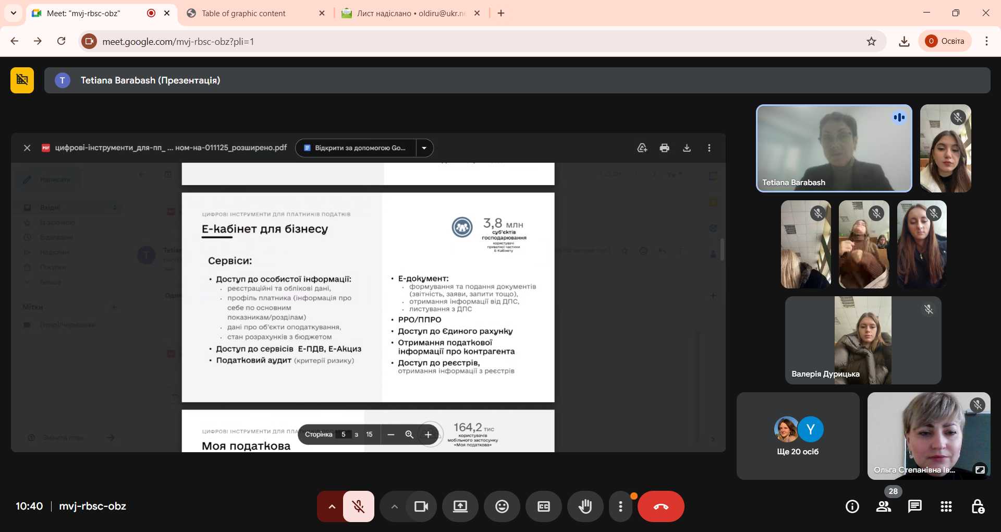The image size is (1001, 532).
Task: Leave the call with the red hang-up button
Action: click(661, 506)
